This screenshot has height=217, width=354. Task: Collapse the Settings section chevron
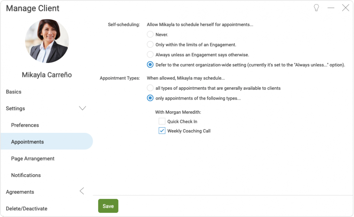point(82,108)
